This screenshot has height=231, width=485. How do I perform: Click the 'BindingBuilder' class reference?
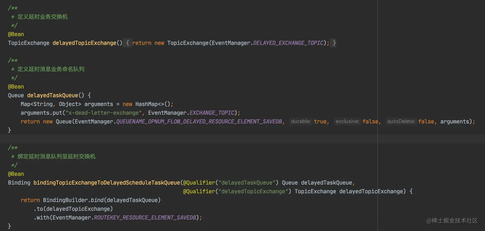[x=65, y=200]
